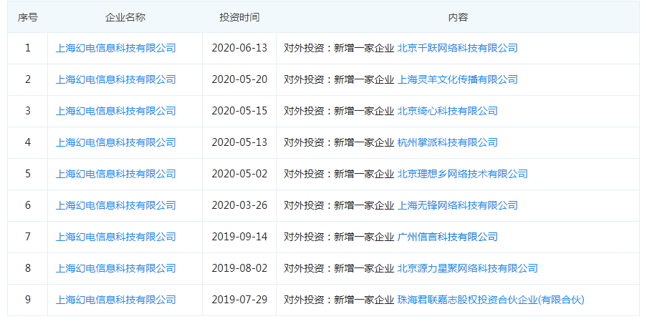
Task: Select the 投资时间 column header
Action: click(239, 16)
